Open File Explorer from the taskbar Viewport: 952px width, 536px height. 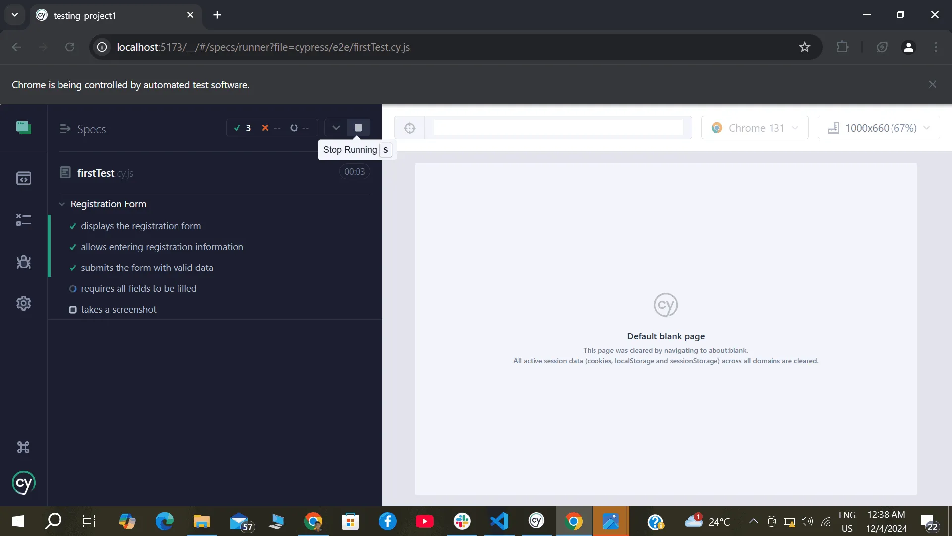click(202, 521)
